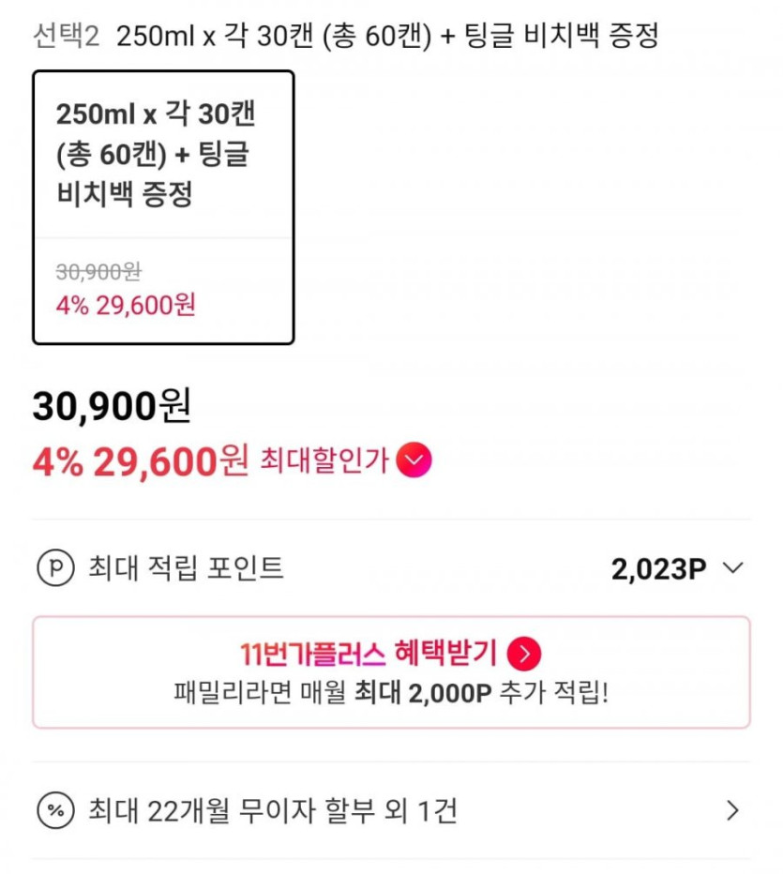
Task: Click the option title at the top
Action: (x=387, y=37)
